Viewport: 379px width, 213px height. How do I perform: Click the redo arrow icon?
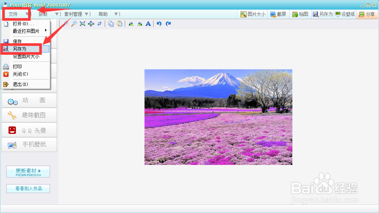[168, 23]
